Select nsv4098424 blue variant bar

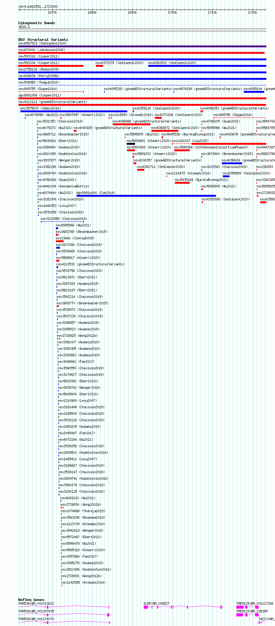coord(232,163)
